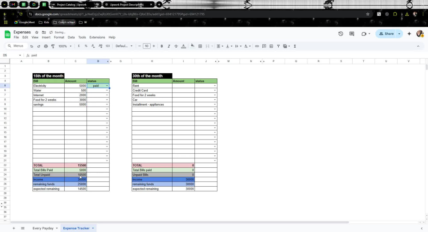Format as percent button
This screenshot has height=232, width=428.
tap(86, 46)
